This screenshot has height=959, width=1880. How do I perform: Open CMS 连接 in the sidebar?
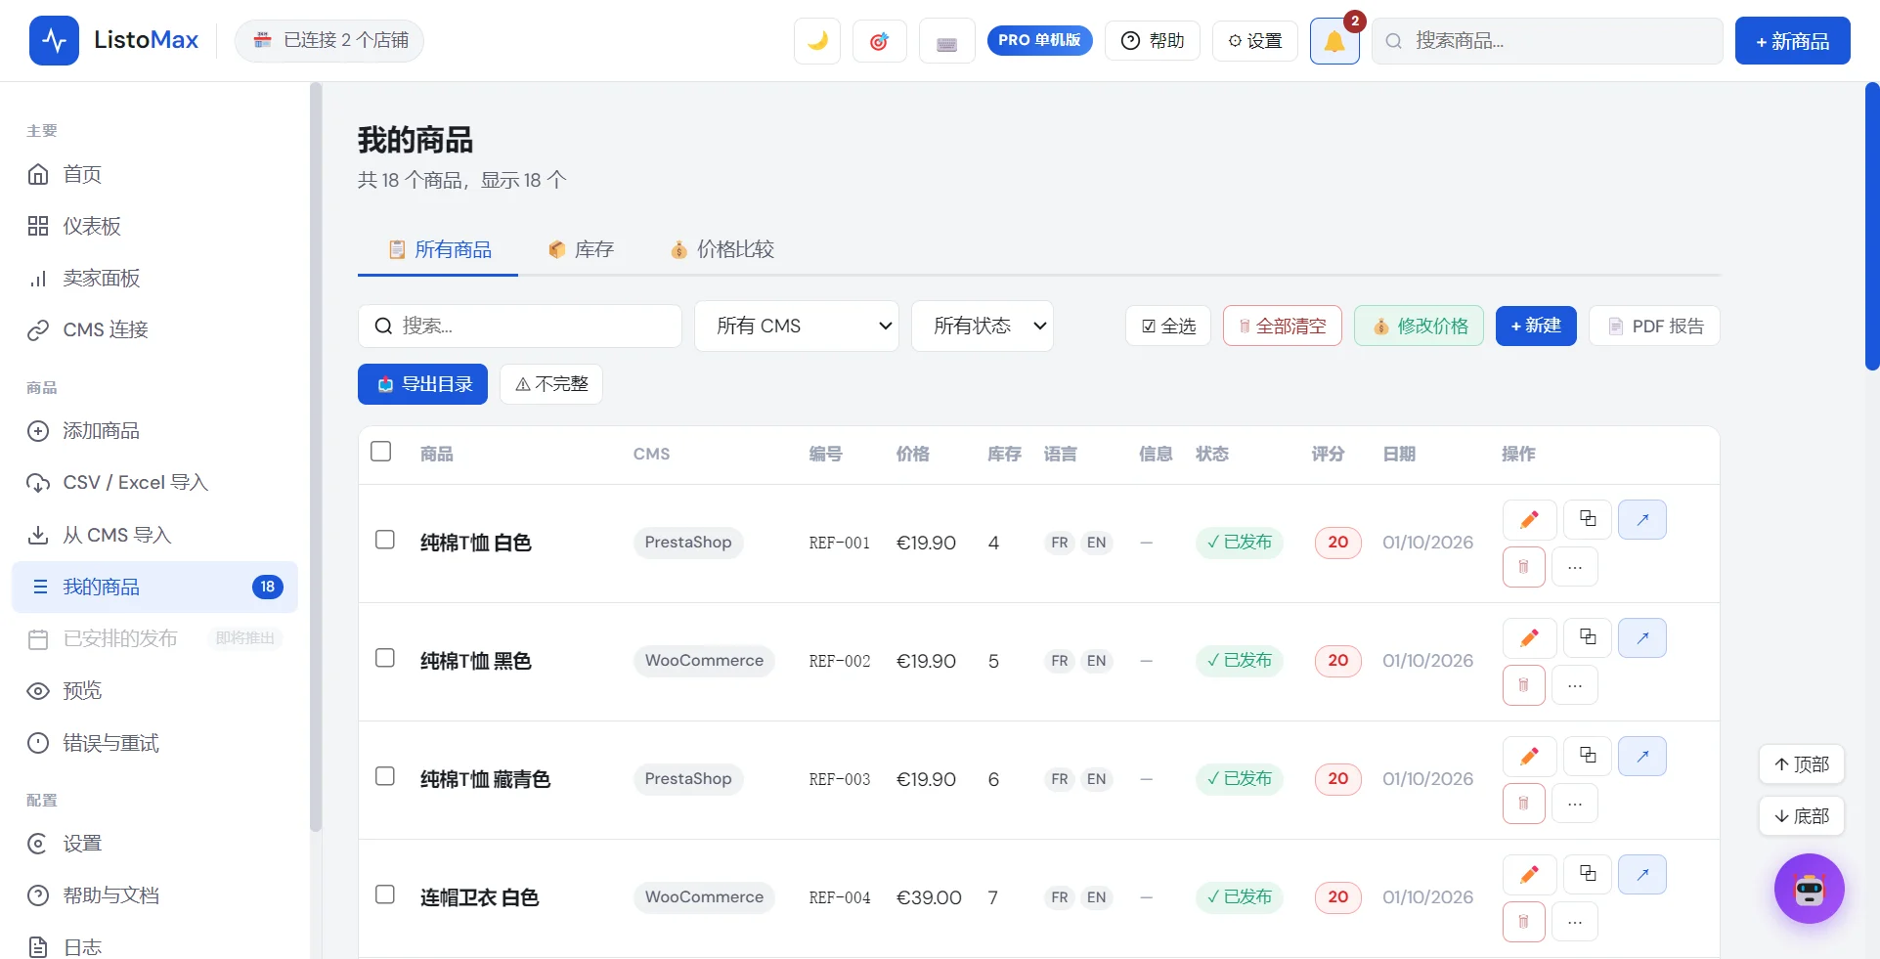point(154,329)
